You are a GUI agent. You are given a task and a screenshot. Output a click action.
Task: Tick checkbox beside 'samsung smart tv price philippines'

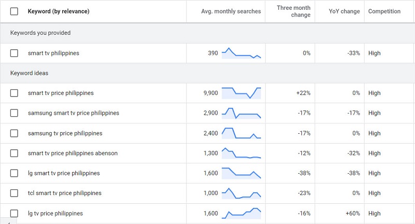(x=14, y=113)
